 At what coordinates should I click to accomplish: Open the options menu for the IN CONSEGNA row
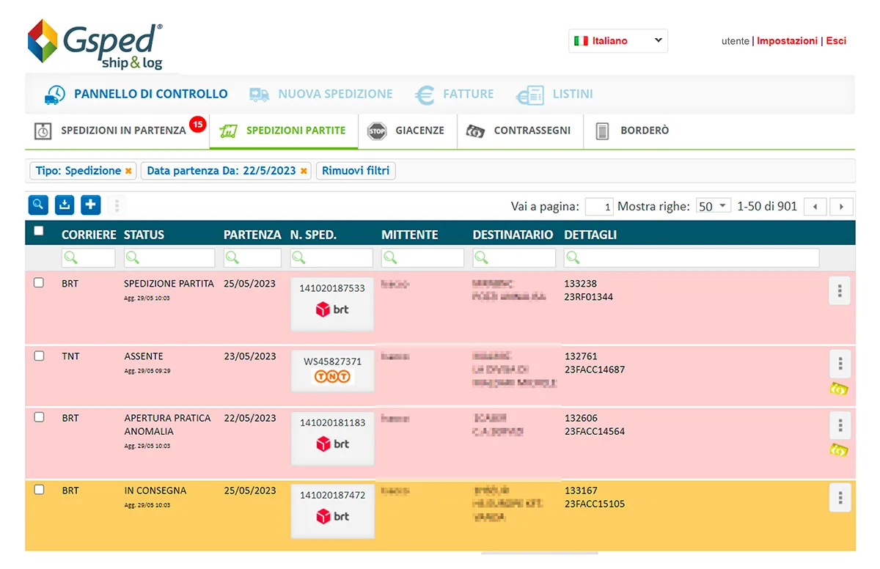pyautogui.click(x=840, y=498)
